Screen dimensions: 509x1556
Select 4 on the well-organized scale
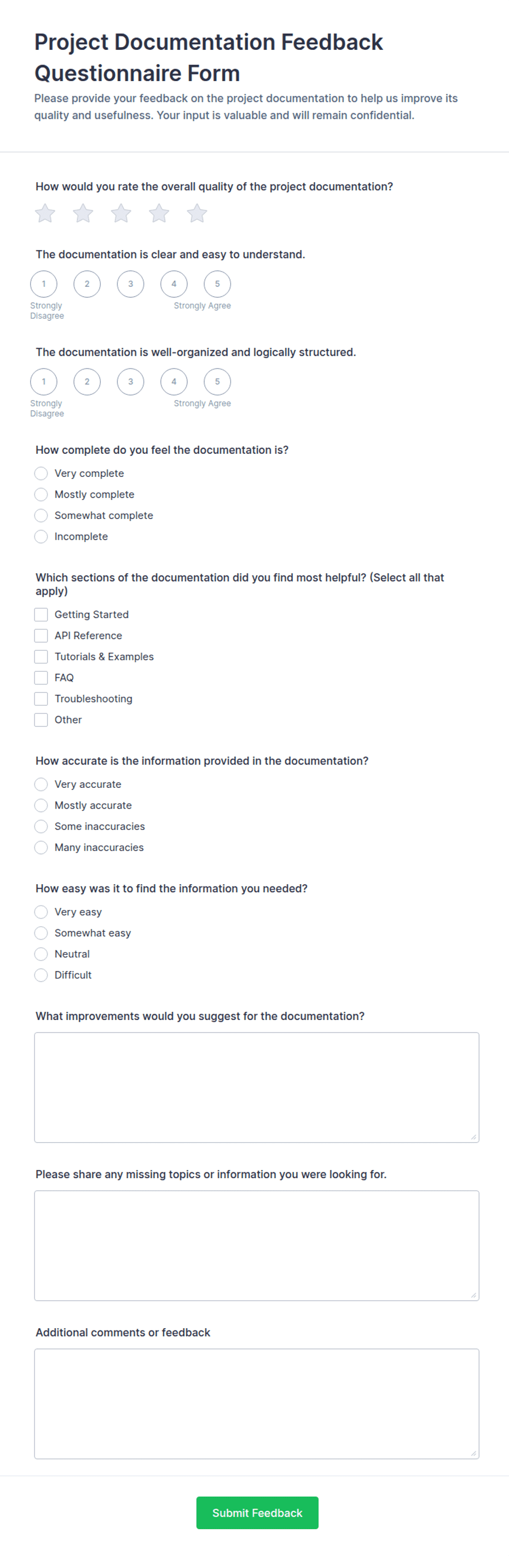click(174, 382)
